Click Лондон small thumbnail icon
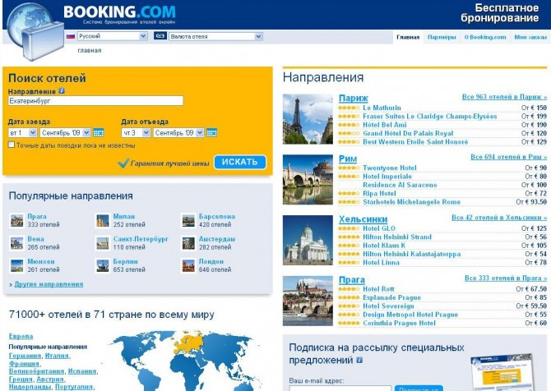This screenshot has height=391, width=551. tap(188, 265)
